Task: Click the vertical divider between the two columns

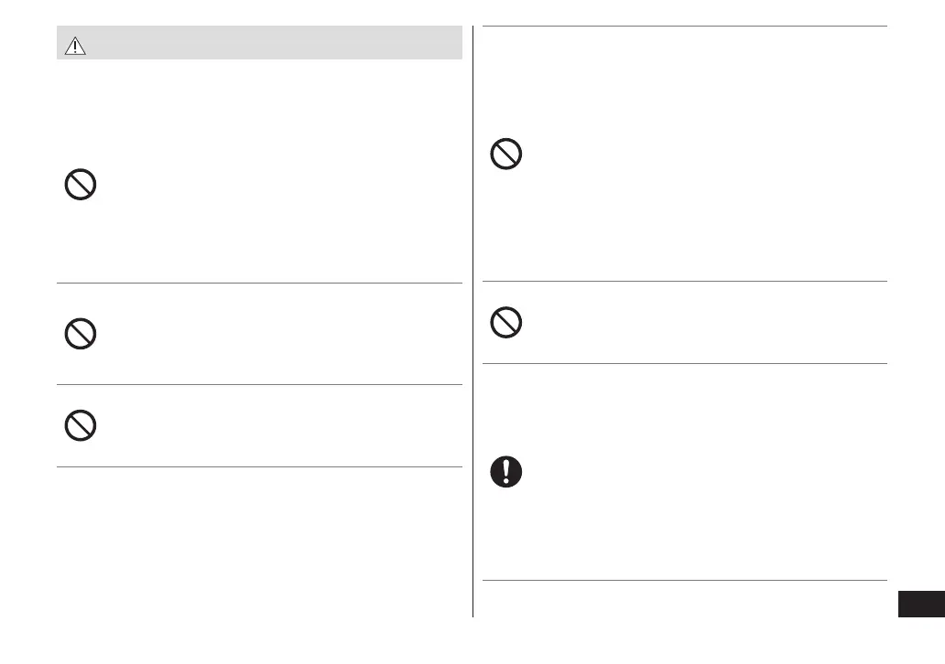Action: tap(472, 320)
